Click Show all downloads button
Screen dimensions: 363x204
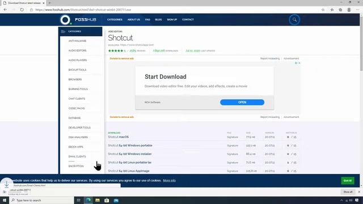tap(348, 192)
